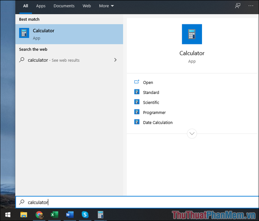Image resolution: width=259 pixels, height=221 pixels.
Task: Open Word from the taskbar
Action: (70, 215)
